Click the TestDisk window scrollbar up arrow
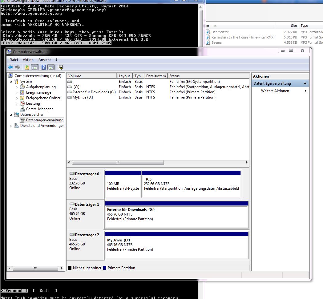The height and width of the screenshot is (299, 323). point(200,7)
